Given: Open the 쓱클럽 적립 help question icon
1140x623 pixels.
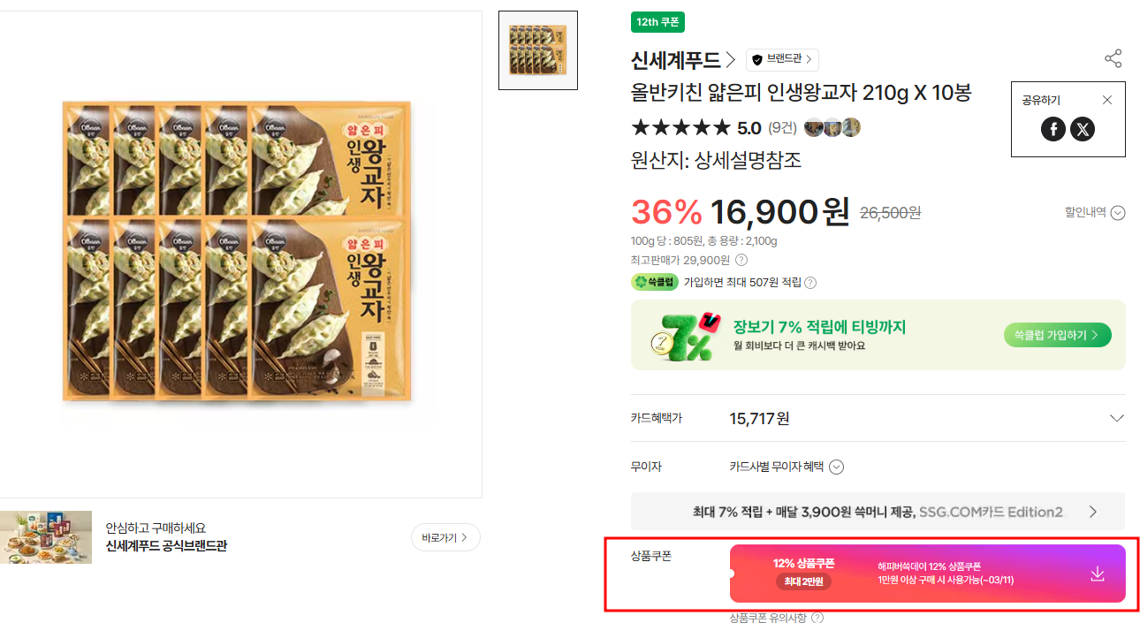Looking at the screenshot, I should tap(810, 283).
